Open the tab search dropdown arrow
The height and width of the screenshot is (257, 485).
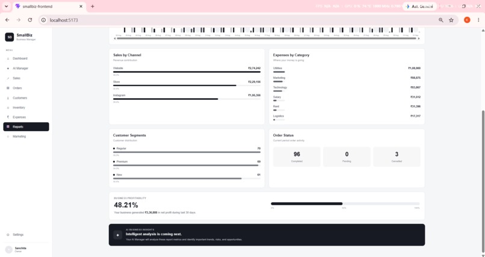click(6, 6)
